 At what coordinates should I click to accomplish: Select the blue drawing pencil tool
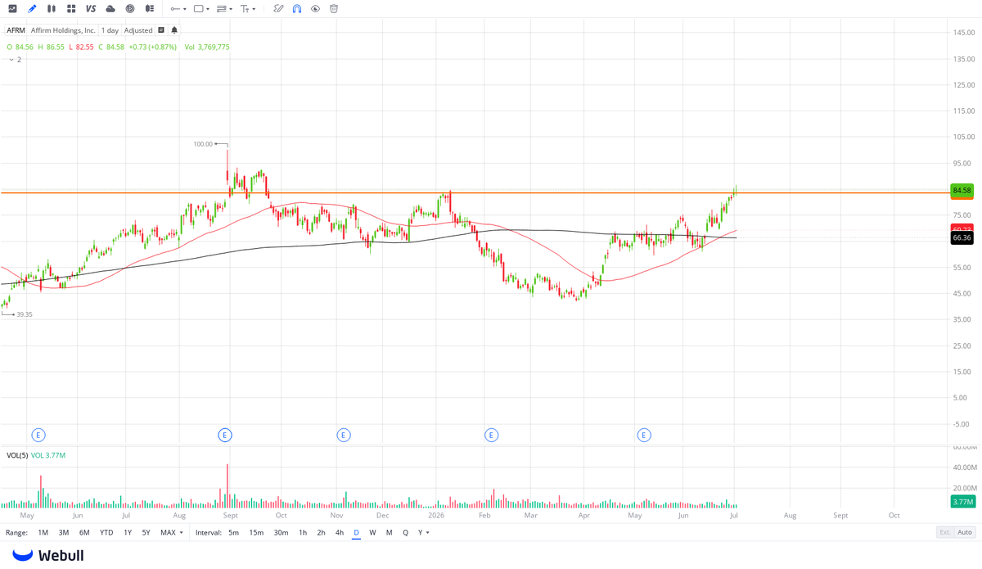32,9
